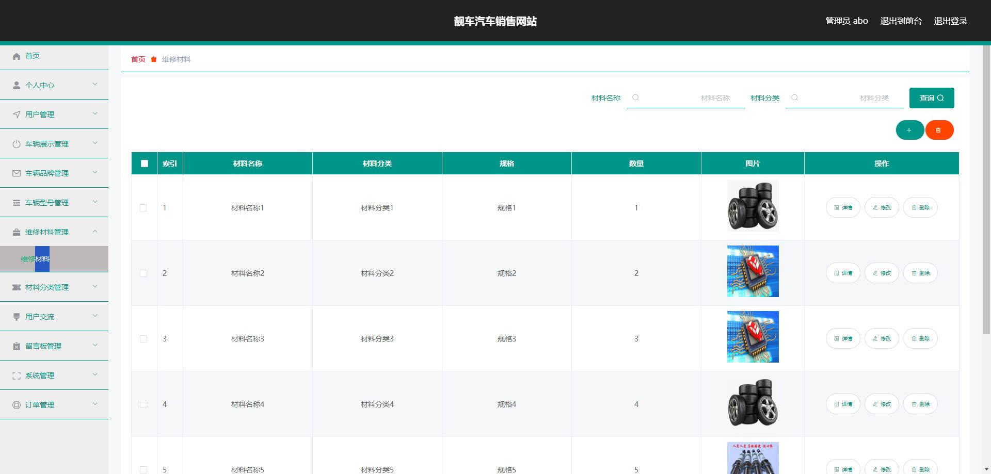Check the checkbox for row 材料名称1
991x474 pixels.
click(143, 208)
